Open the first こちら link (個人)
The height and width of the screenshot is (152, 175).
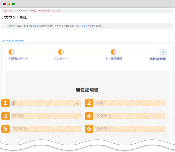pyautogui.click(x=35, y=26)
